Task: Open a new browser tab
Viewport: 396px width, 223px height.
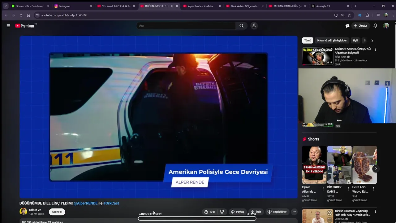Action: tap(355, 6)
